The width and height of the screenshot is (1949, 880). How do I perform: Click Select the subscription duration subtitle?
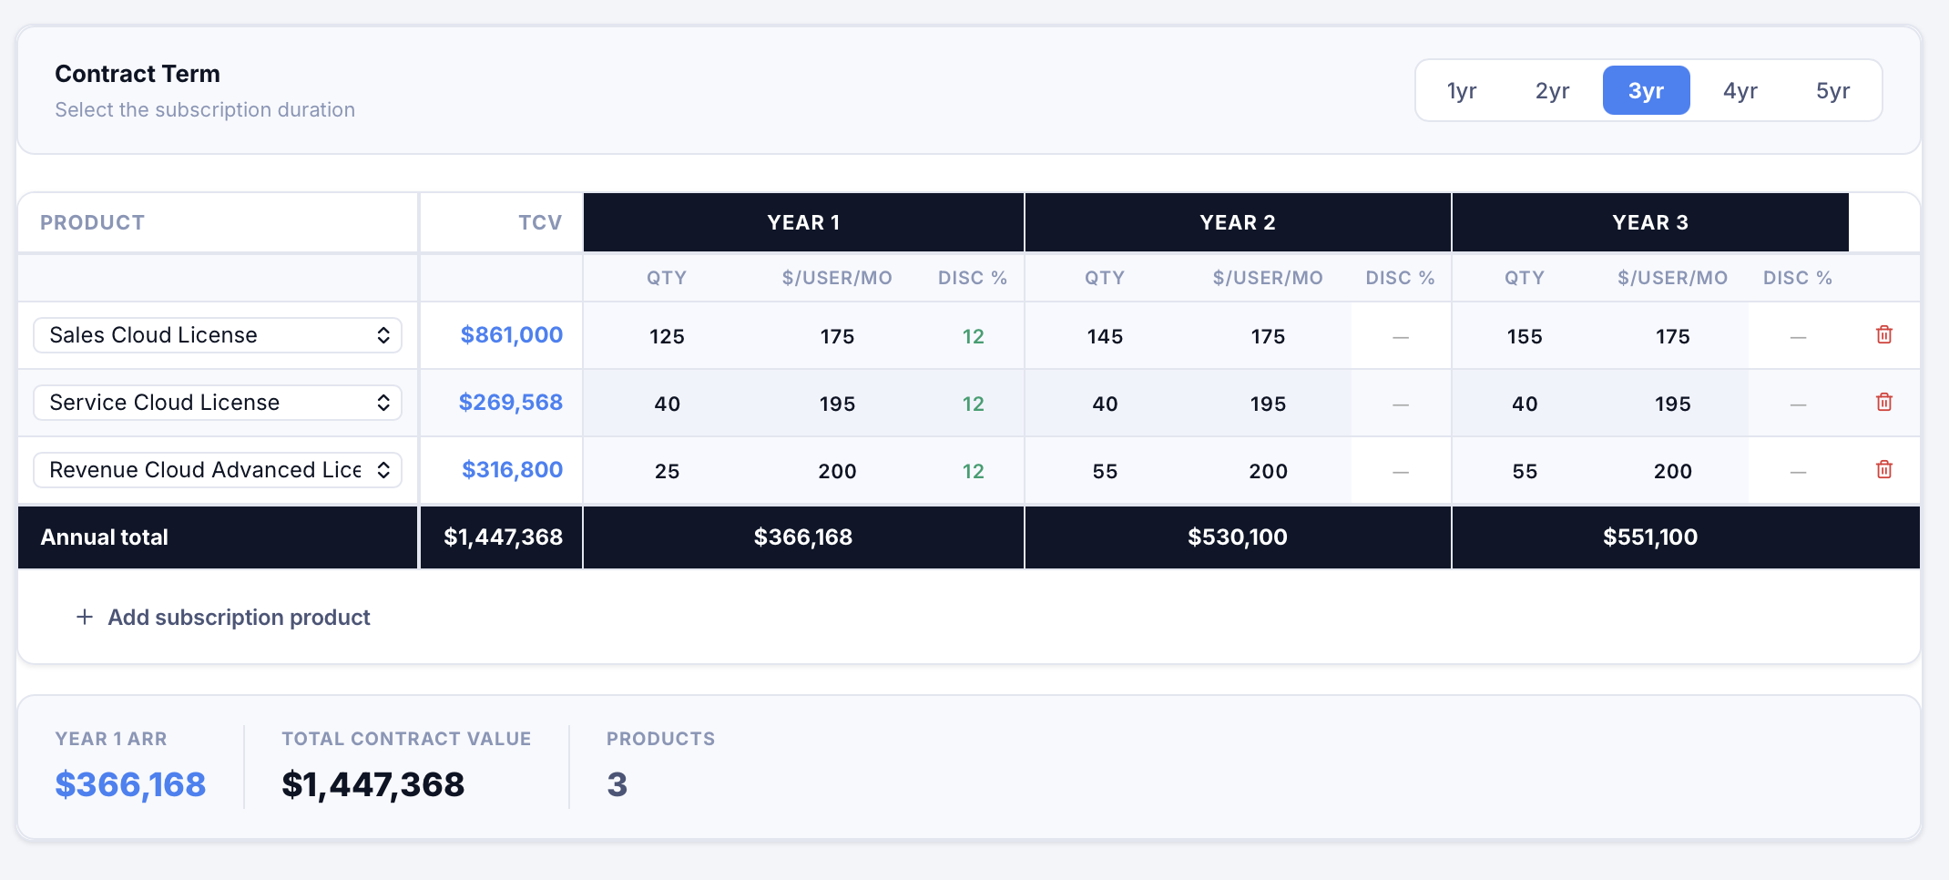[x=205, y=109]
